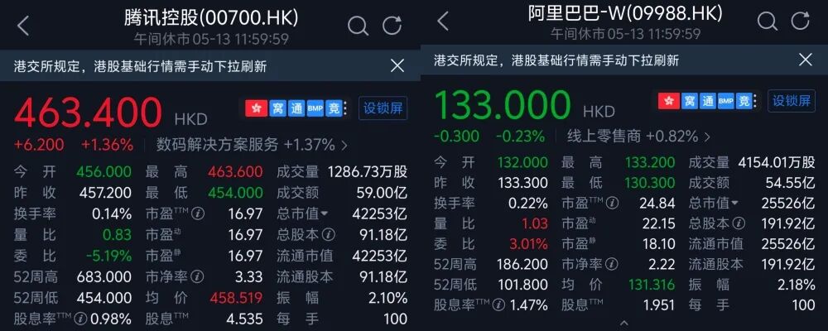Show info for Tencent 市盈TTM
The height and width of the screenshot is (331, 828).
click(x=198, y=213)
